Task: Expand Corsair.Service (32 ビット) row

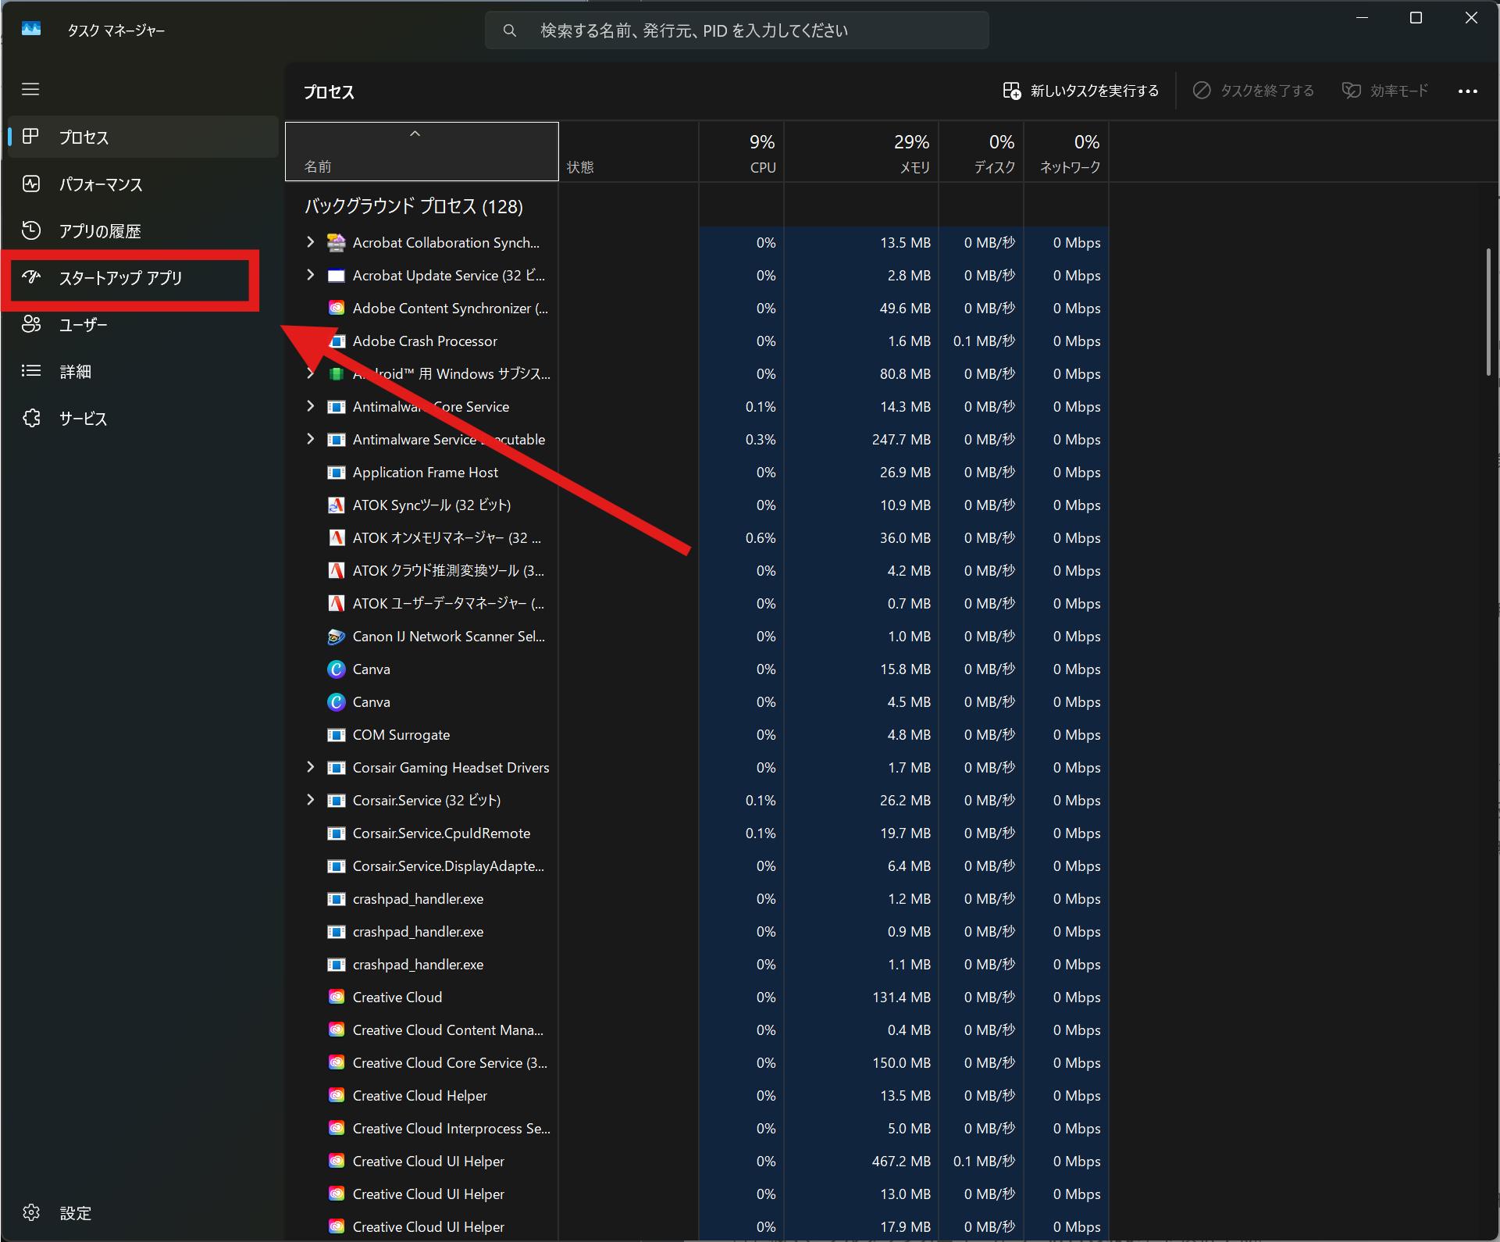Action: click(311, 800)
